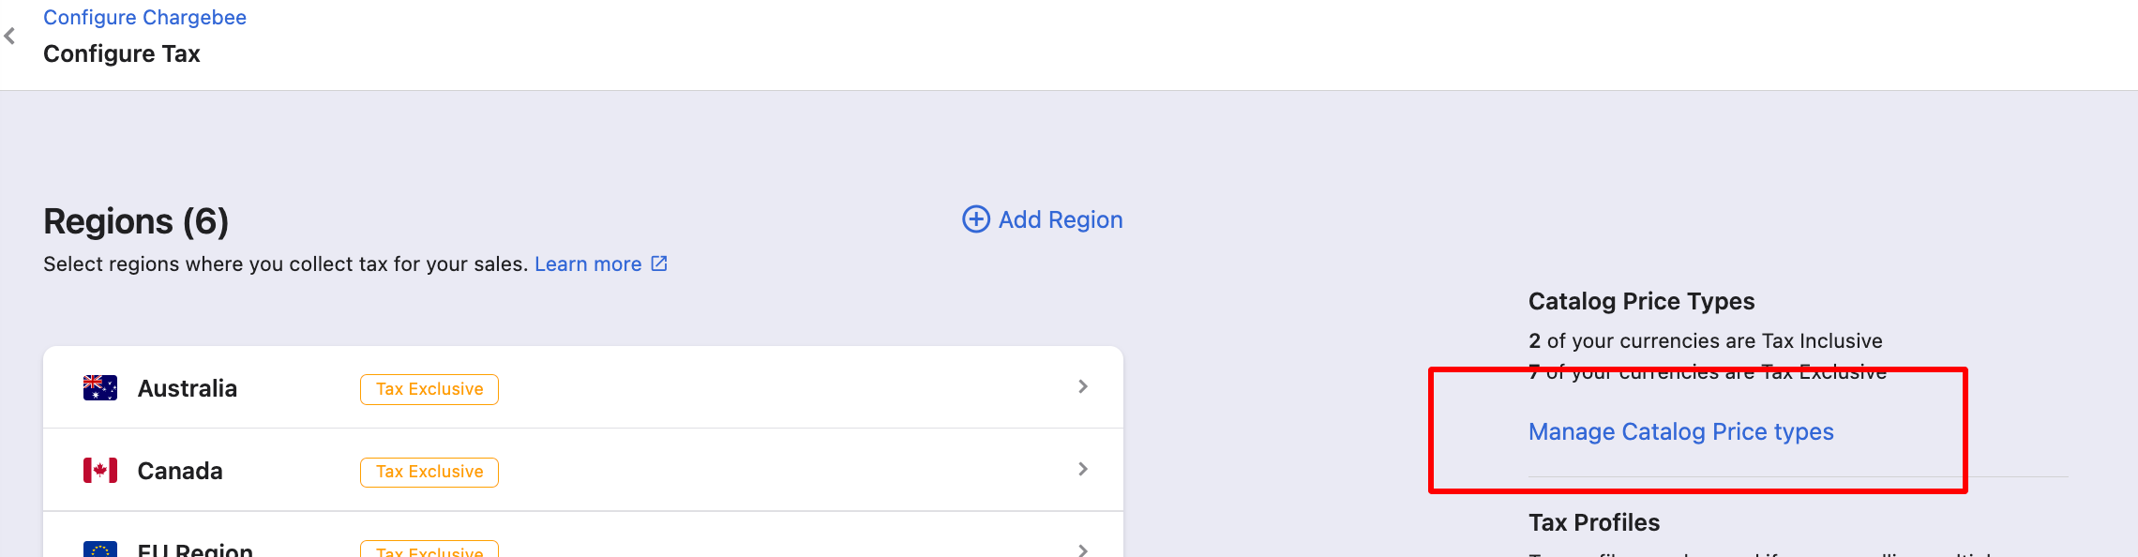
Task: Click Australia's Tax Exclusive badge
Action: [x=429, y=389]
